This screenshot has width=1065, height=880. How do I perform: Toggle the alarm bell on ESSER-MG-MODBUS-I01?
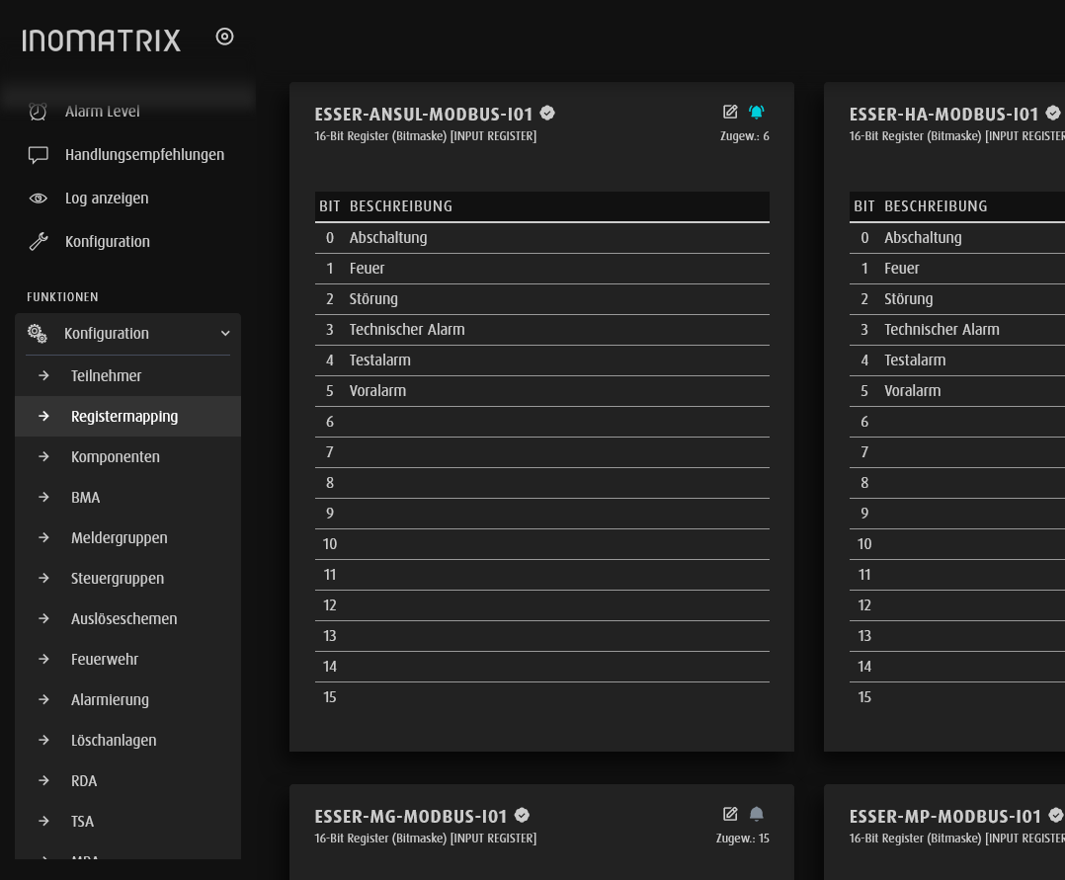point(757,814)
